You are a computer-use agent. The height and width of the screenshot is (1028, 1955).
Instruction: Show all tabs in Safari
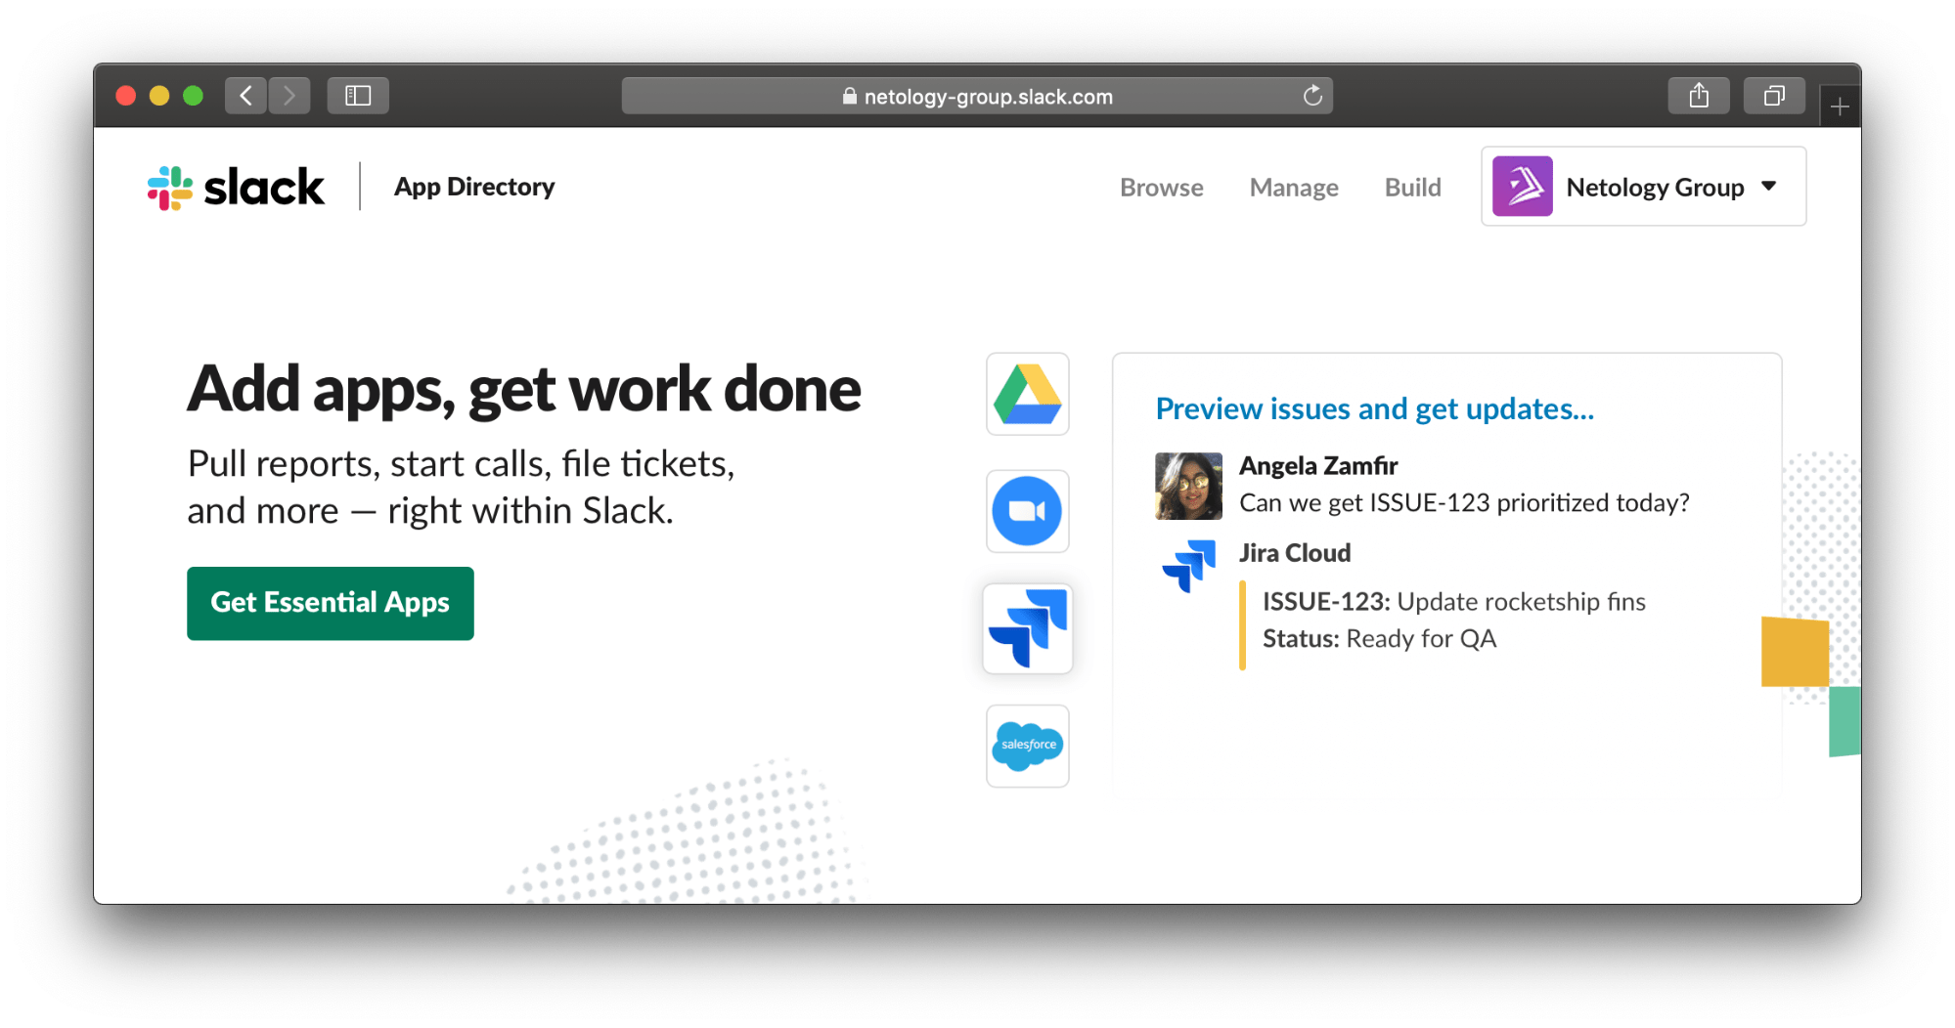[x=1773, y=95]
